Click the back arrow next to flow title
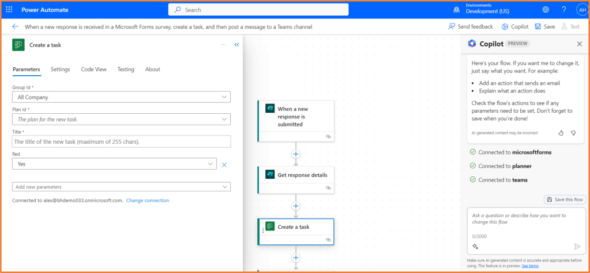This screenshot has width=590, height=273. [15, 26]
